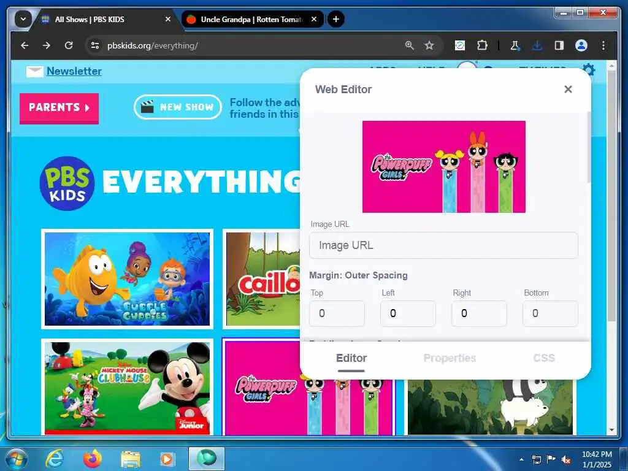Click the Bottom margin input
Screen dimensions: 628x471
coord(550,313)
